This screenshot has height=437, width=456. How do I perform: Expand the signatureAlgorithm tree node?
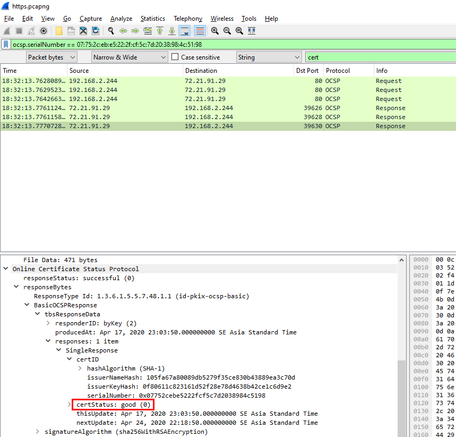click(x=38, y=432)
